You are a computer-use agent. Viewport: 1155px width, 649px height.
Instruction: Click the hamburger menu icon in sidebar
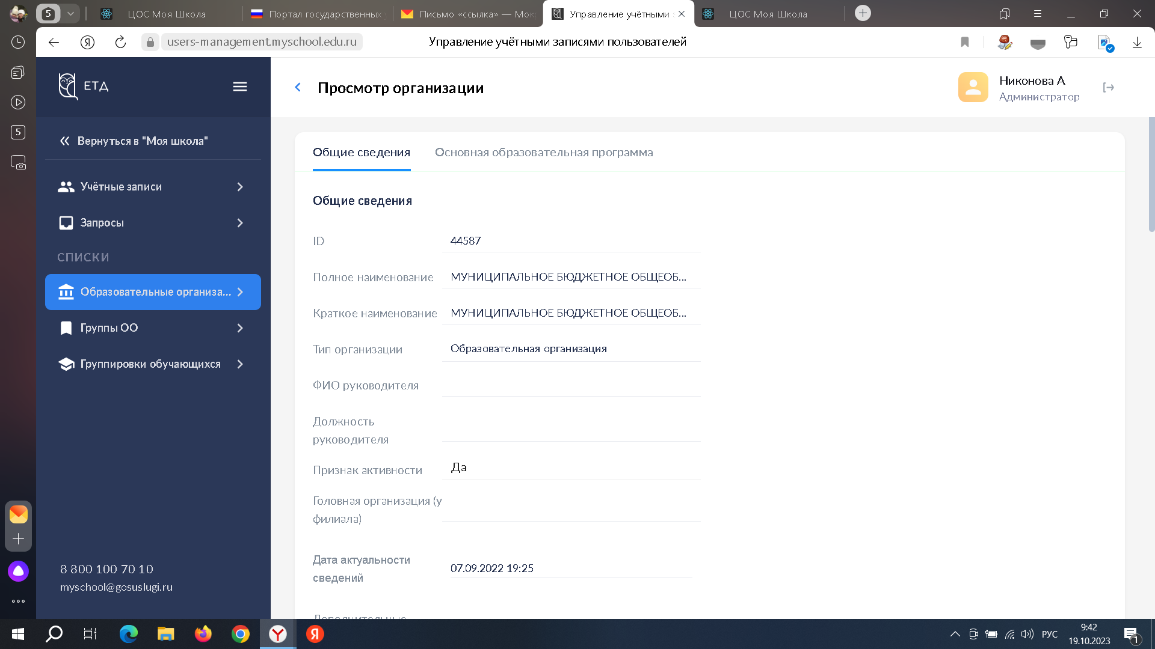click(x=239, y=87)
